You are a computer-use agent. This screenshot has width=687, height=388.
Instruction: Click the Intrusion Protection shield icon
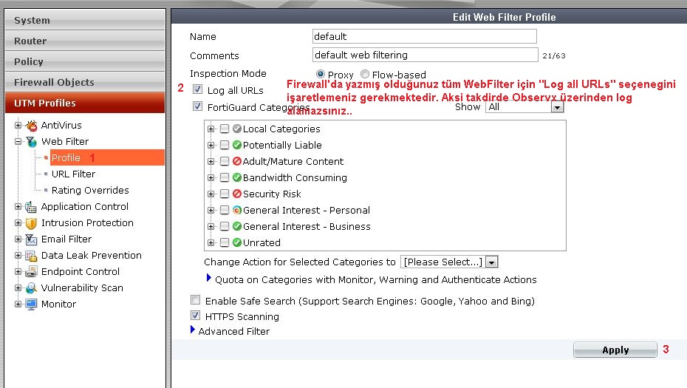[x=31, y=223]
